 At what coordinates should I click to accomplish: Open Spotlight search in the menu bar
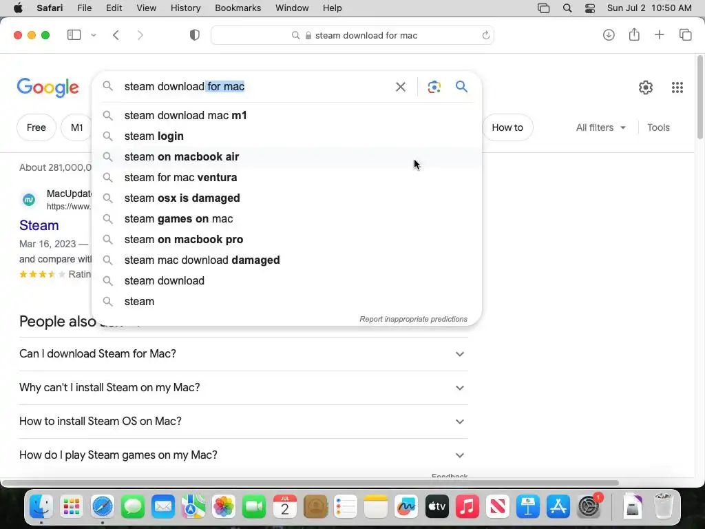pos(567,8)
